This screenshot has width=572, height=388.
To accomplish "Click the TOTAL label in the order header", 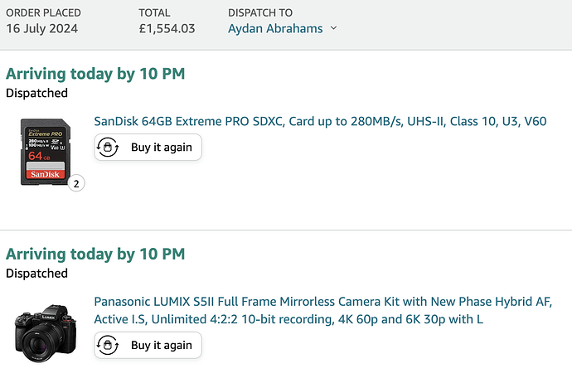I will (154, 12).
